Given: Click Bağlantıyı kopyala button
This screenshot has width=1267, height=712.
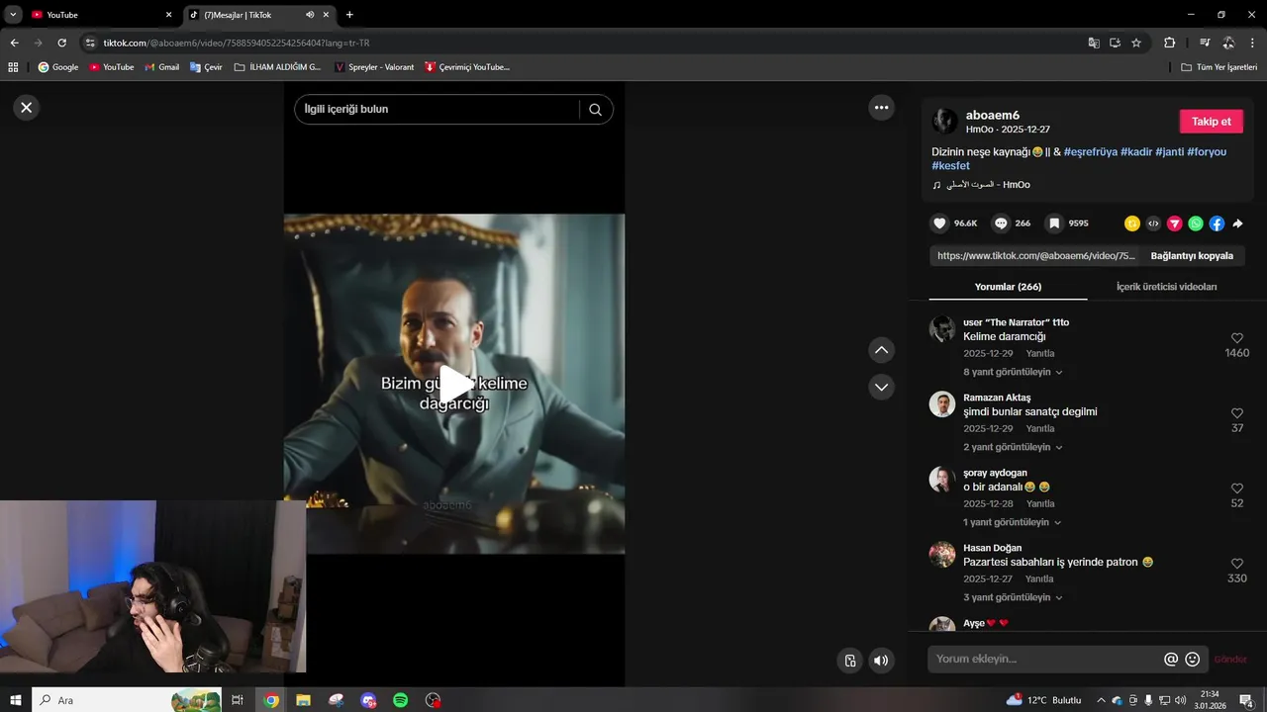Looking at the screenshot, I should [1192, 255].
